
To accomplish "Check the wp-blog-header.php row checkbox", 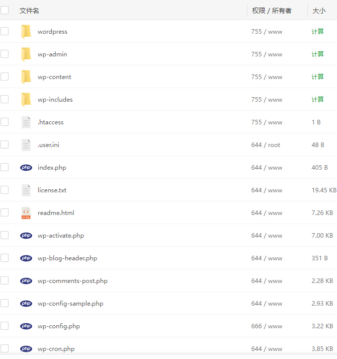I will [x=5, y=258].
